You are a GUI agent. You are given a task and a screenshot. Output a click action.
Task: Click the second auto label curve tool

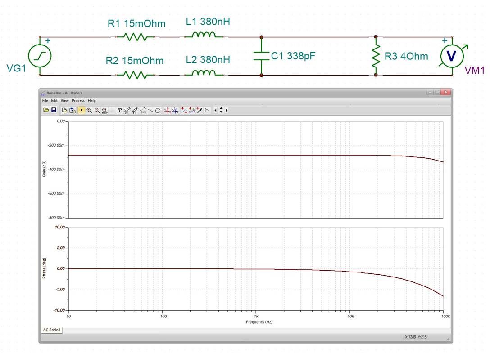pos(135,110)
